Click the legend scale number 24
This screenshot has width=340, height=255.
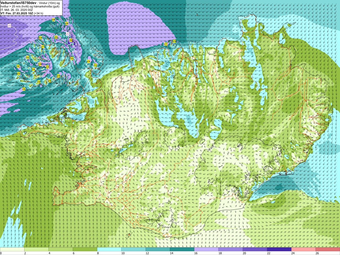coord(293,253)
